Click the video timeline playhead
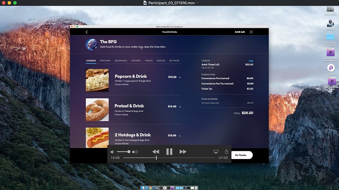The width and height of the screenshot is (339, 190). tap(156, 158)
